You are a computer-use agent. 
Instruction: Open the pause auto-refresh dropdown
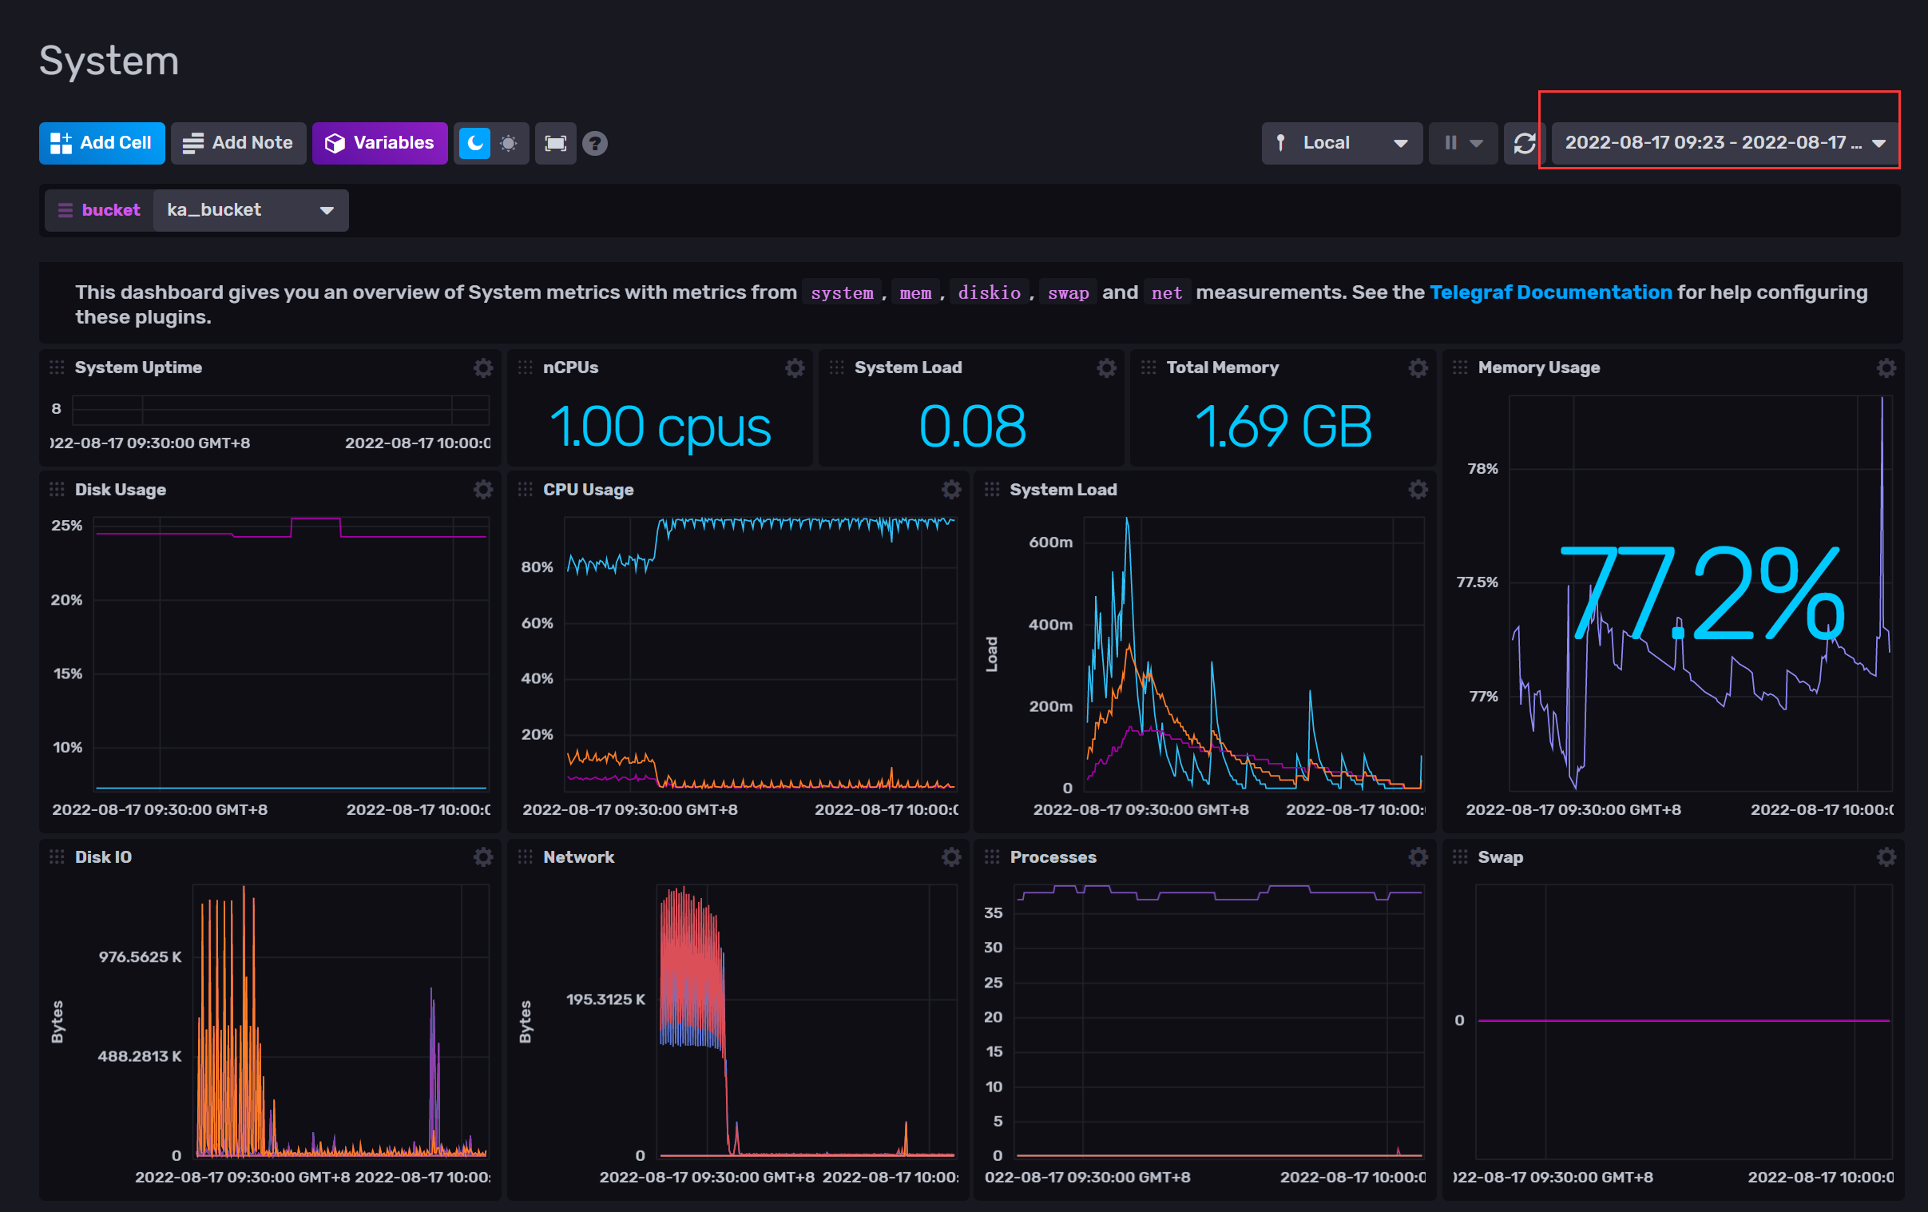(1463, 143)
